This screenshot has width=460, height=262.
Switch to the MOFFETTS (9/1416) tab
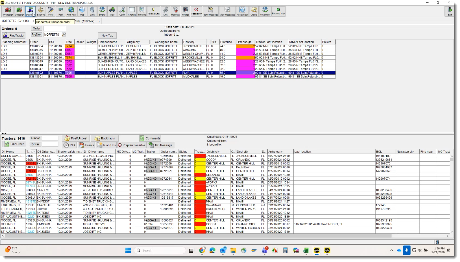[15, 21]
